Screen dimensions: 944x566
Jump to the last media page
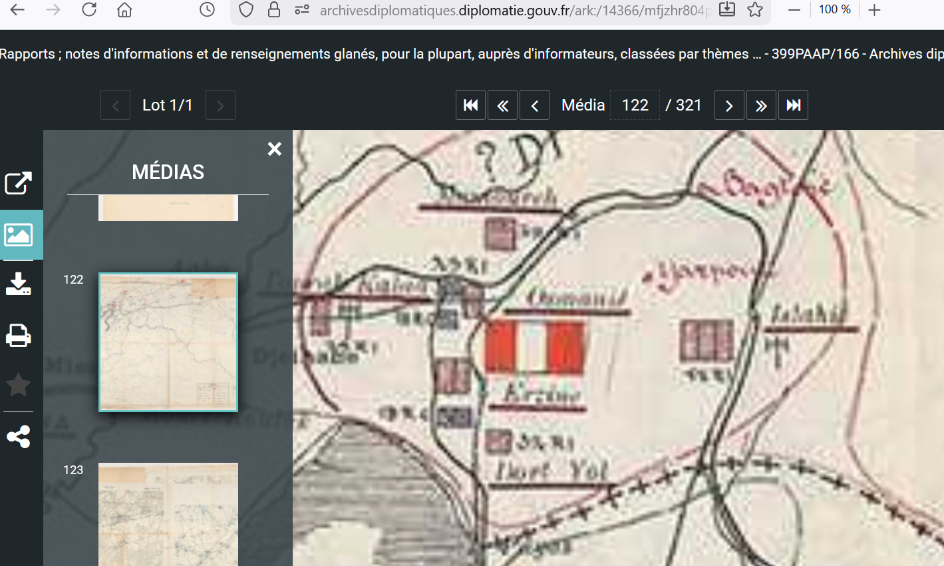(x=793, y=105)
